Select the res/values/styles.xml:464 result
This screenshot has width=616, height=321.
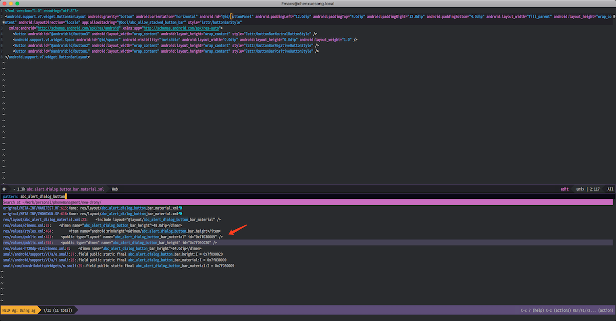[x=111, y=231]
